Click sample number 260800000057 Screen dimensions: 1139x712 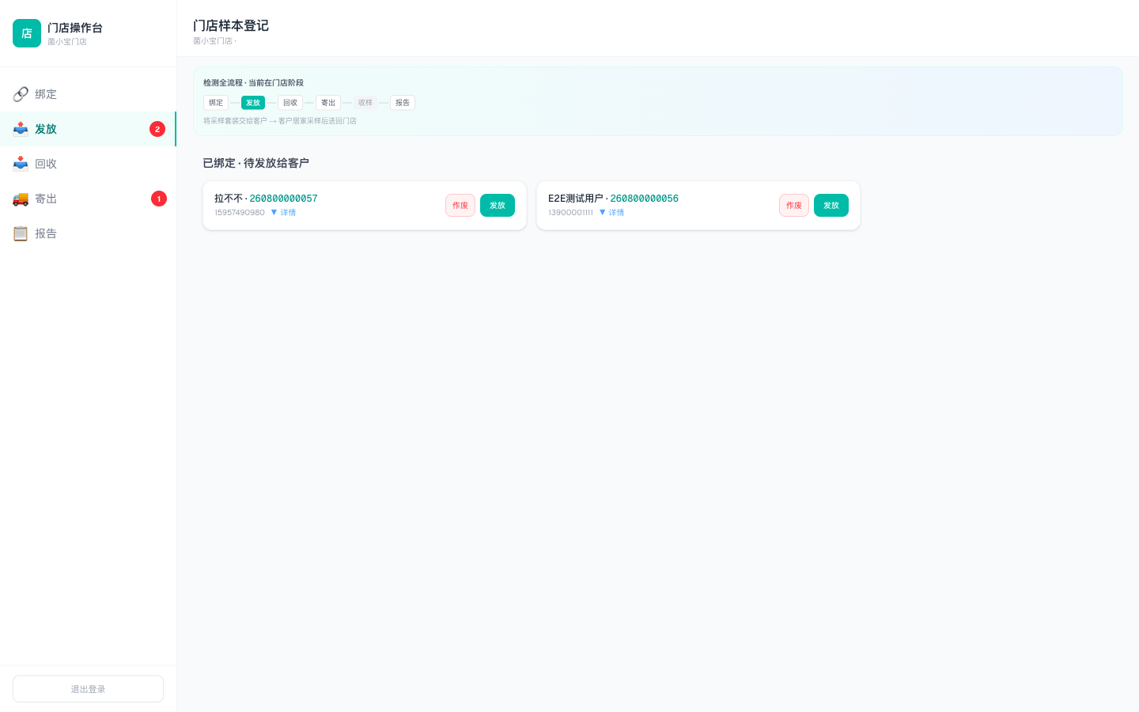click(283, 199)
